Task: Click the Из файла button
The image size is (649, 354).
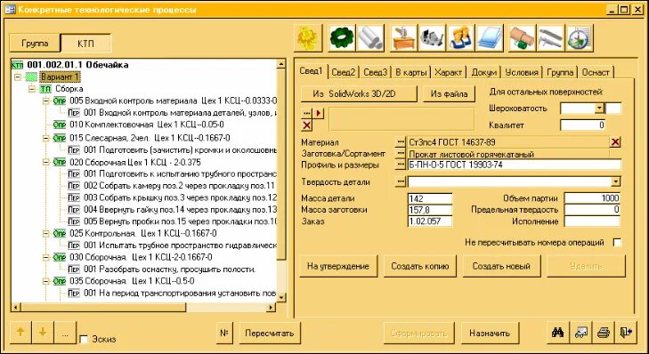Action: pos(449,94)
